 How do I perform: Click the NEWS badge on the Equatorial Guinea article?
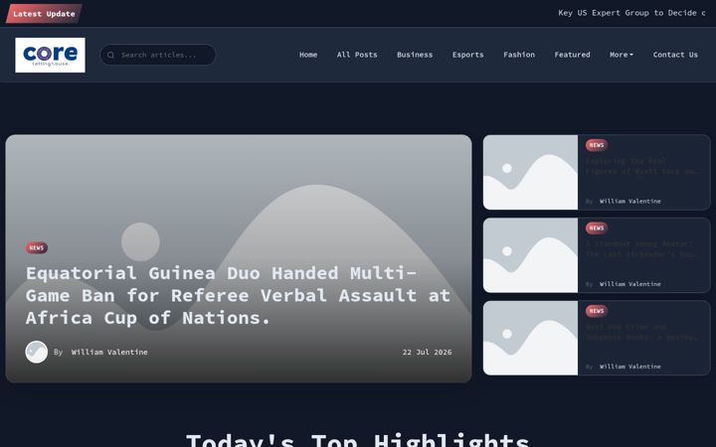point(37,247)
